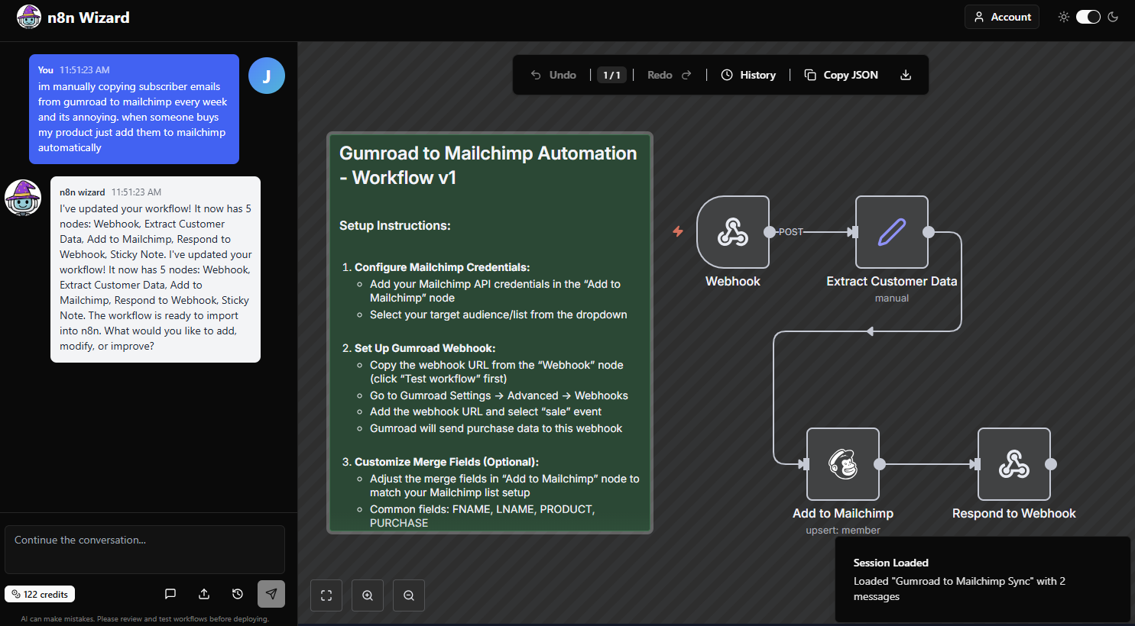Fit the workflow to view
The height and width of the screenshot is (626, 1135).
pyautogui.click(x=326, y=595)
